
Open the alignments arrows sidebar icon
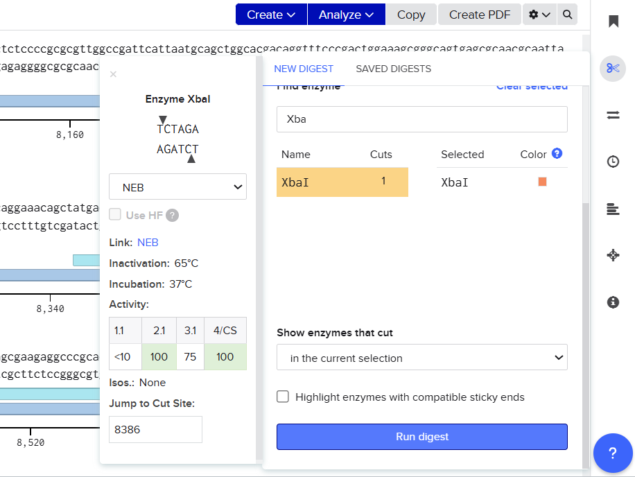pyautogui.click(x=613, y=115)
